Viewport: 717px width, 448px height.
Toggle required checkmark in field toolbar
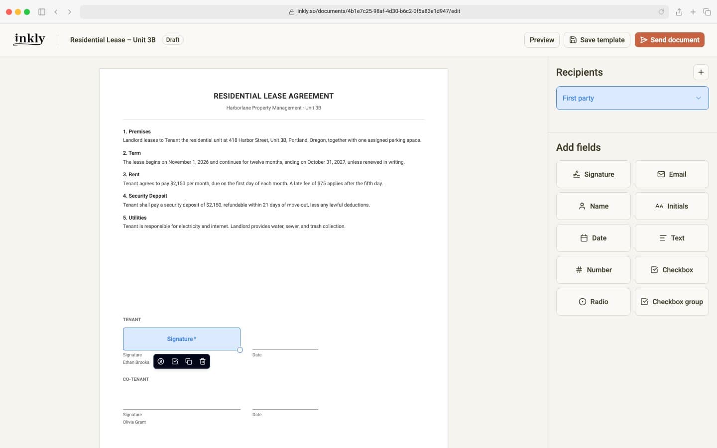175,361
